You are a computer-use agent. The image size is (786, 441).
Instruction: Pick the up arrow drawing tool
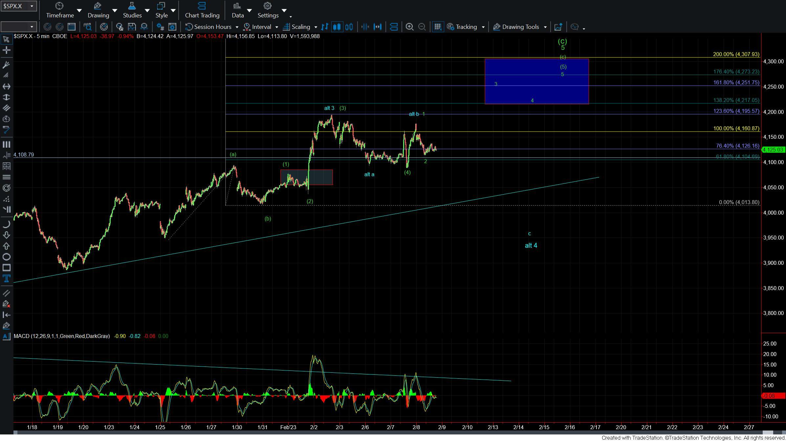point(6,246)
